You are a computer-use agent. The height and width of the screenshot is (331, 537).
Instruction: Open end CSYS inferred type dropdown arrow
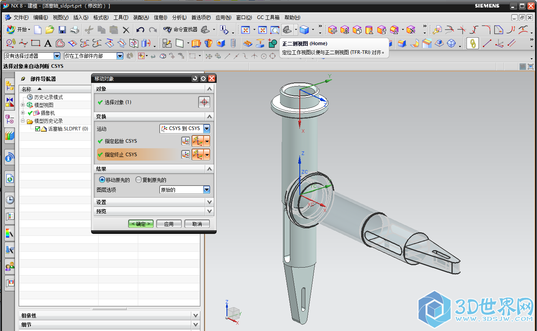207,155
